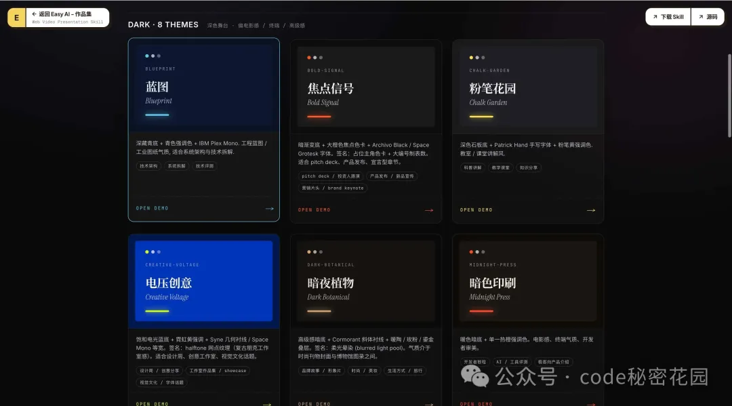Click the AI / 工具评测 tag
The width and height of the screenshot is (732, 406).
[512, 362]
